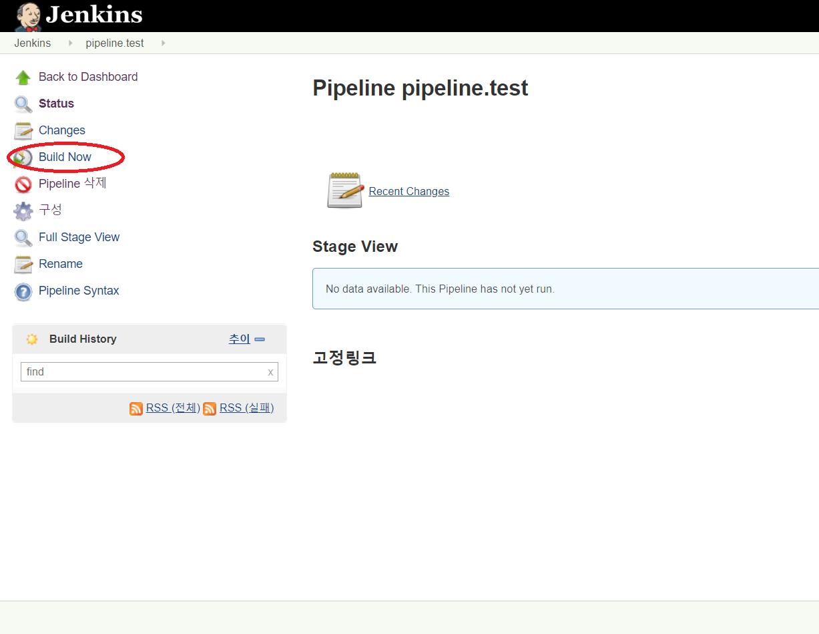This screenshot has width=819, height=634.
Task: Click the red prohibited Pipeline 삭제 icon
Action: 23,184
